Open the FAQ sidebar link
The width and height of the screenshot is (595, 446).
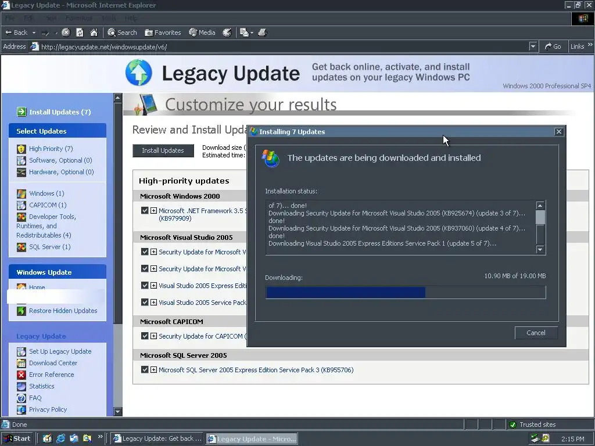tap(29, 398)
